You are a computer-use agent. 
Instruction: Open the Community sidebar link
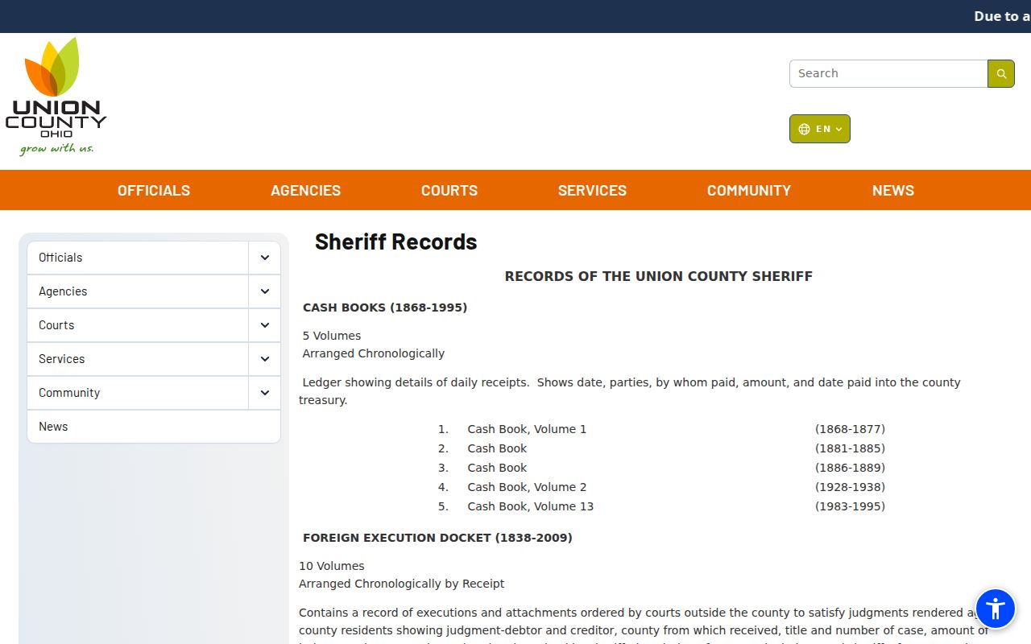138,393
